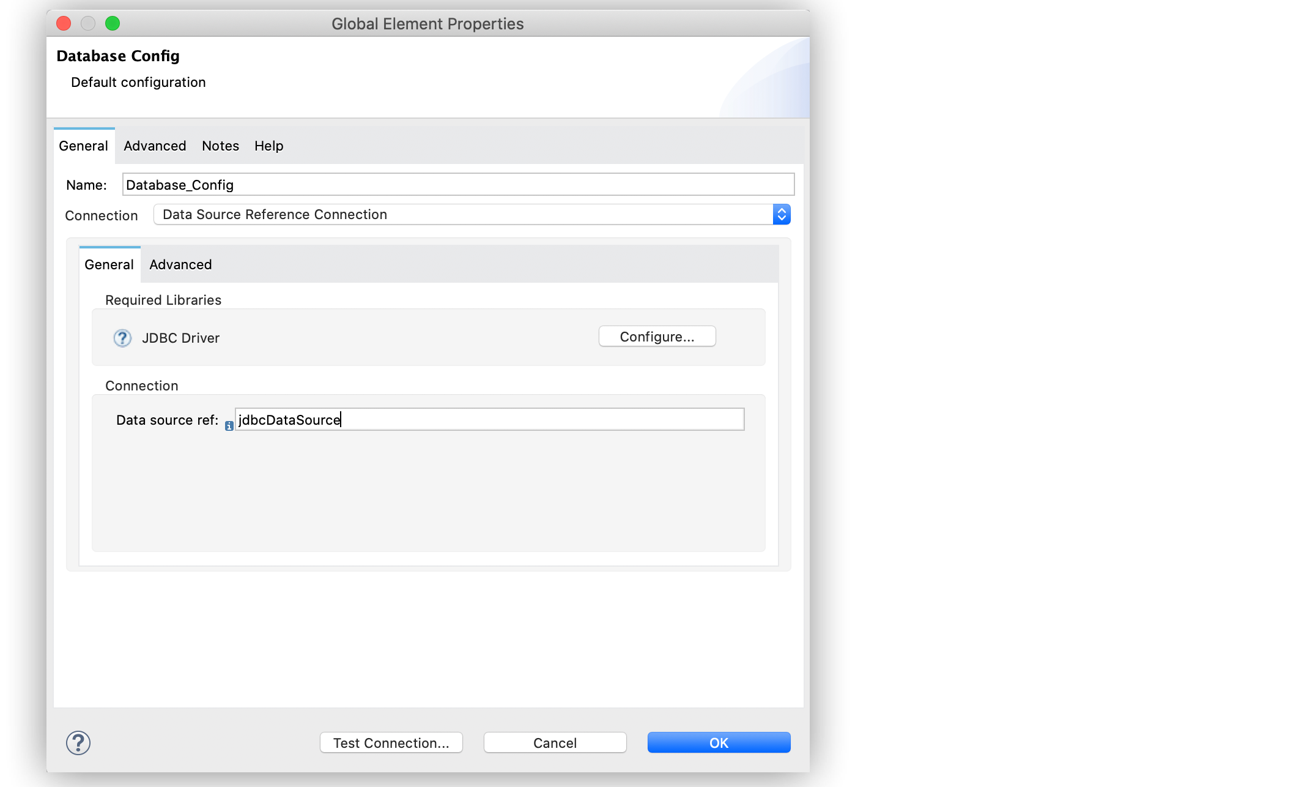Image resolution: width=1310 pixels, height=787 pixels.
Task: Click the OK button
Action: [719, 742]
